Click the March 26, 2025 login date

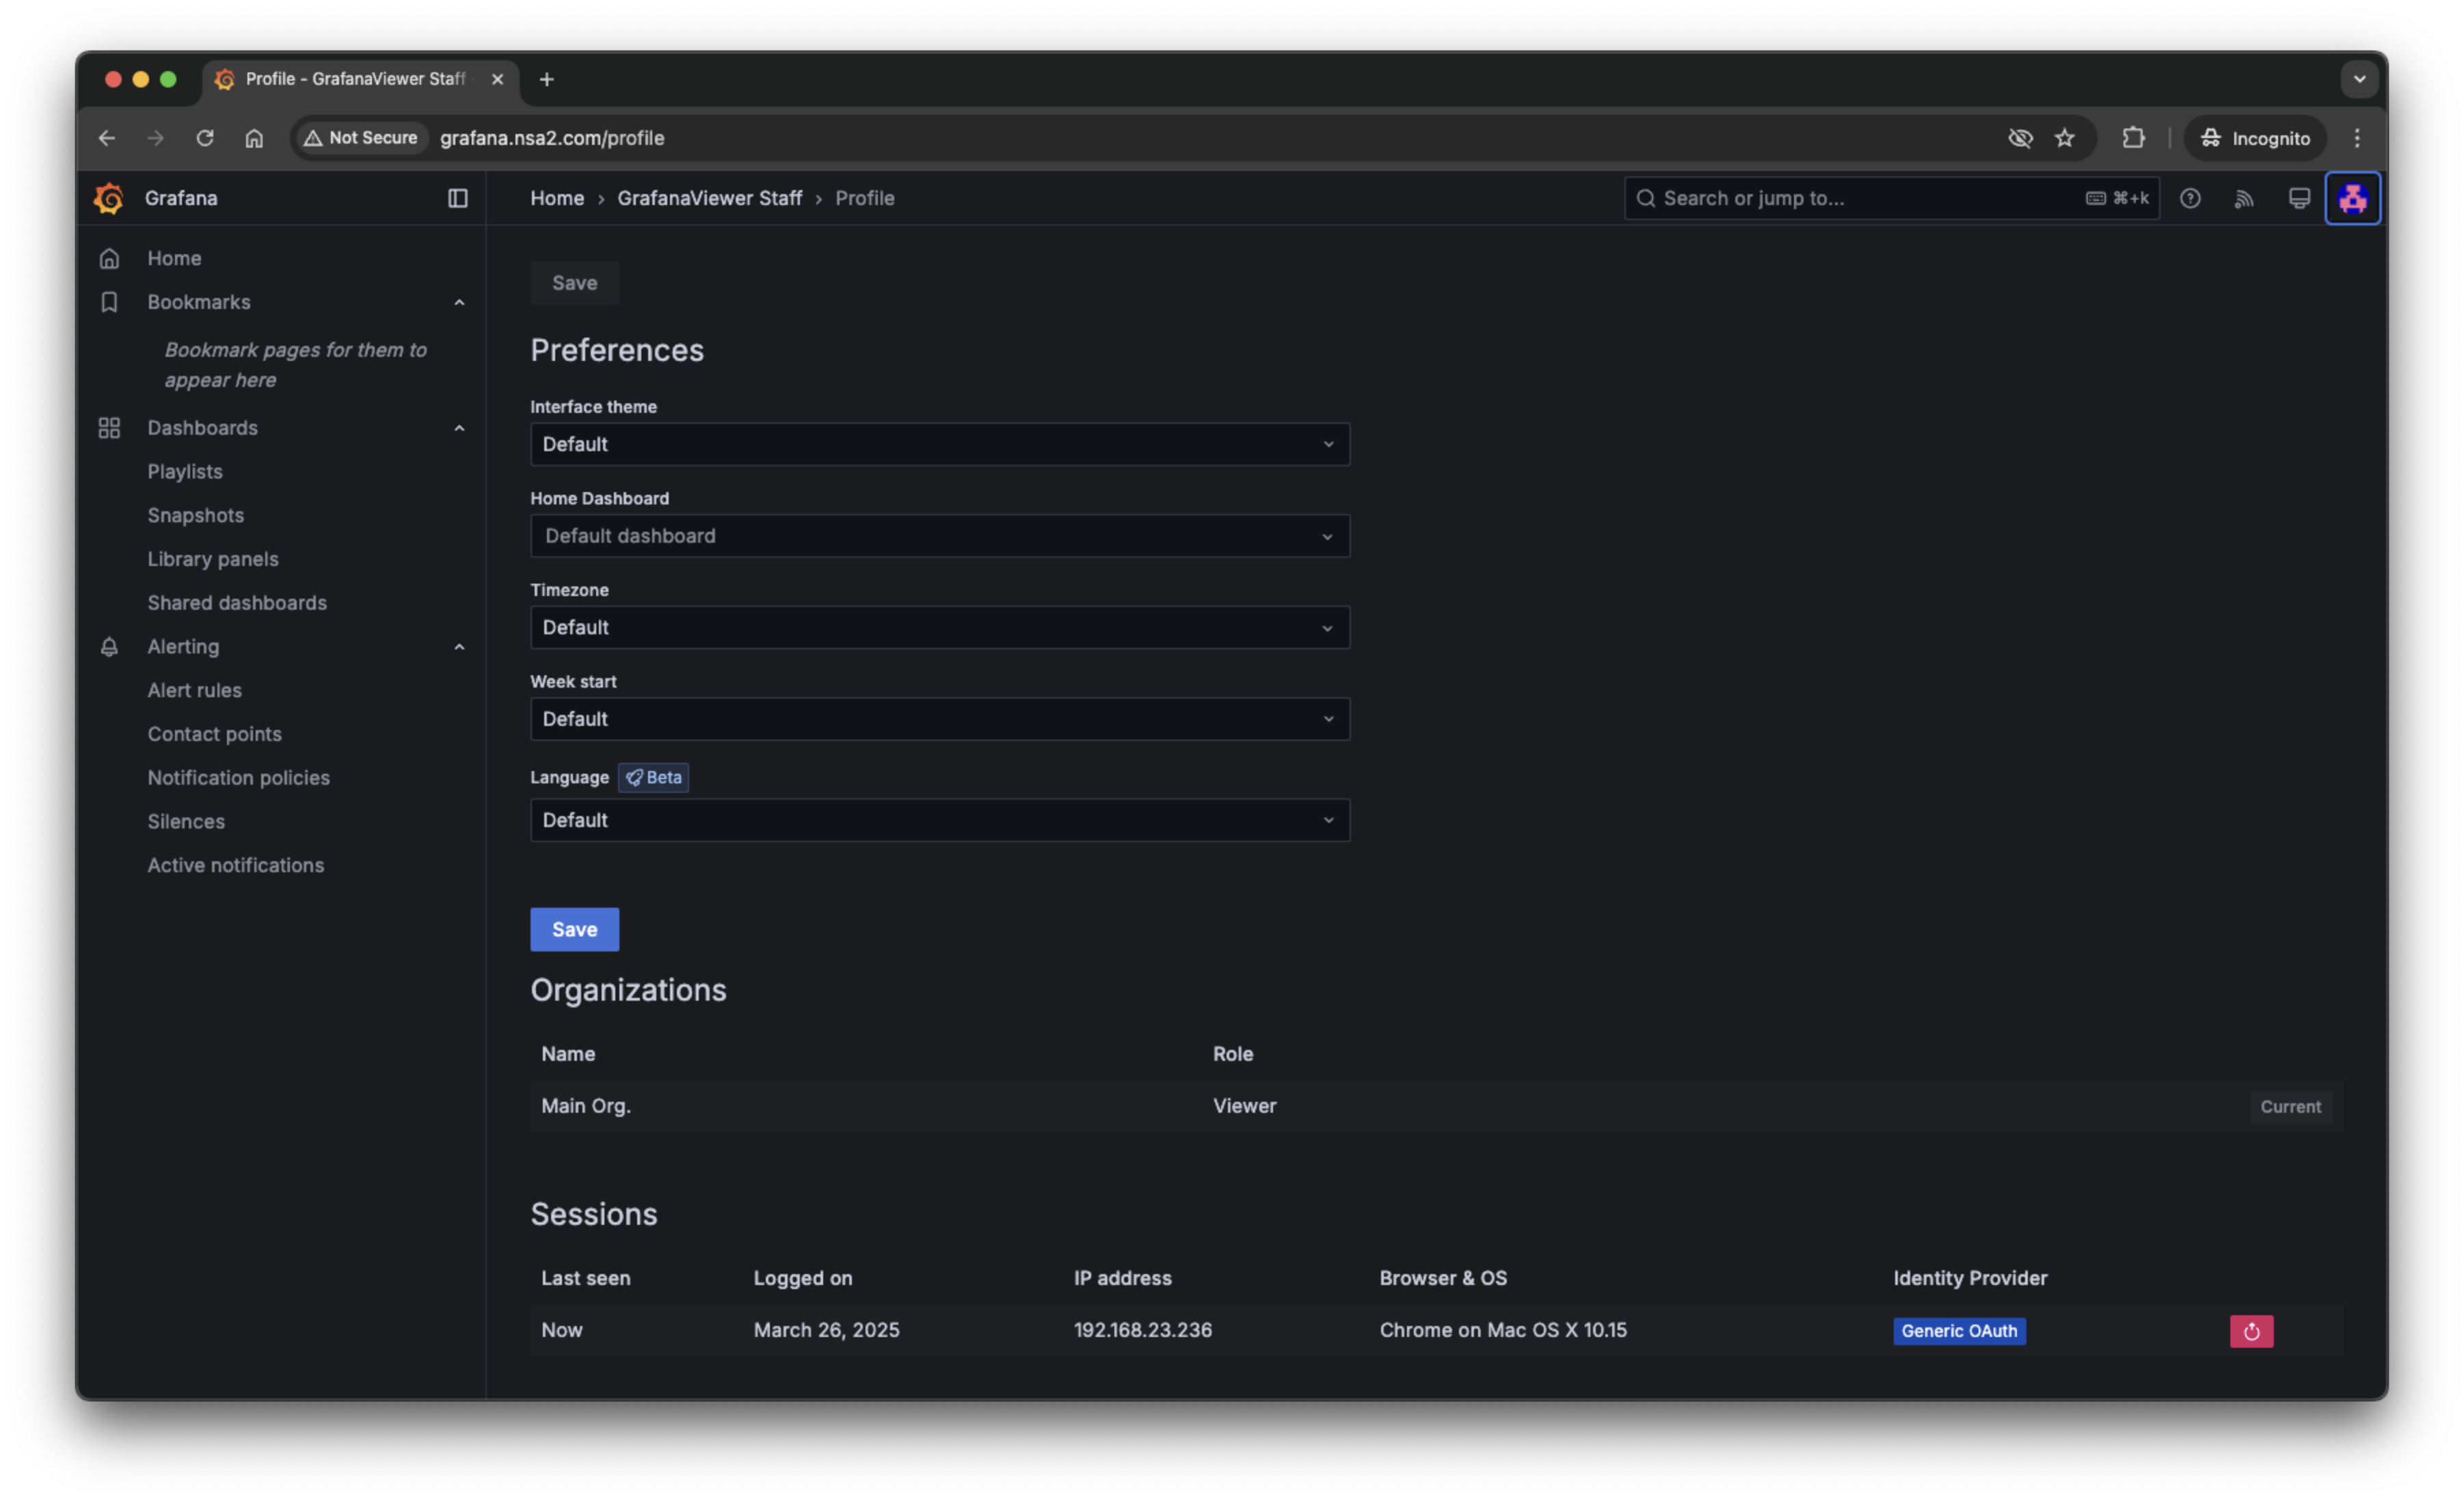coord(826,1330)
